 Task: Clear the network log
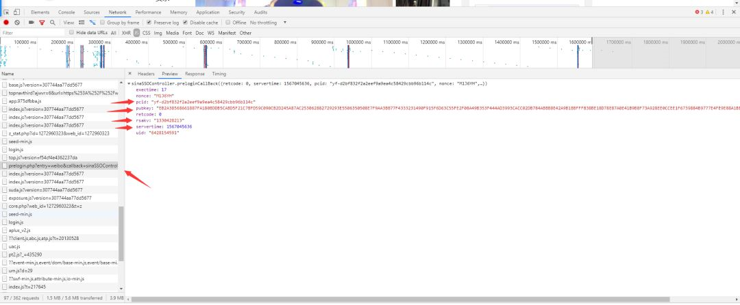17,23
